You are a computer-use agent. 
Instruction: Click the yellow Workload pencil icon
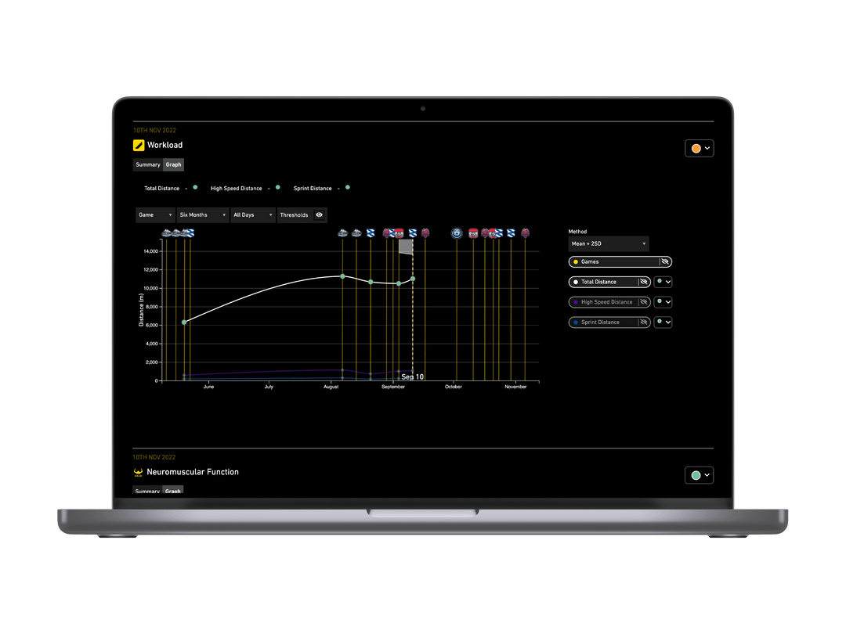(x=138, y=145)
